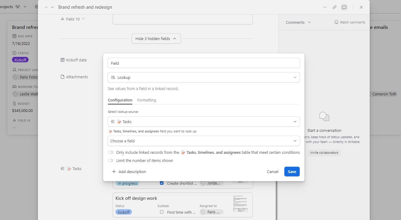The width and height of the screenshot is (401, 220).
Task: Navigate to next record with down arrow
Action: (52, 7)
